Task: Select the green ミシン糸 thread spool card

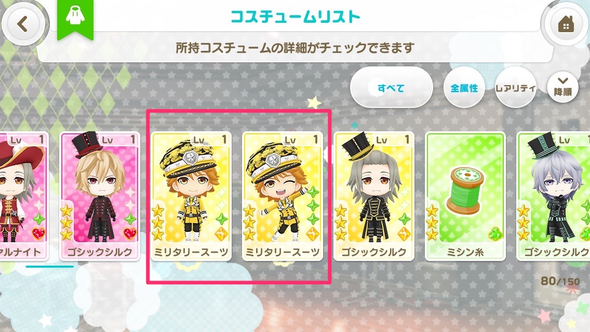Action: click(x=465, y=196)
